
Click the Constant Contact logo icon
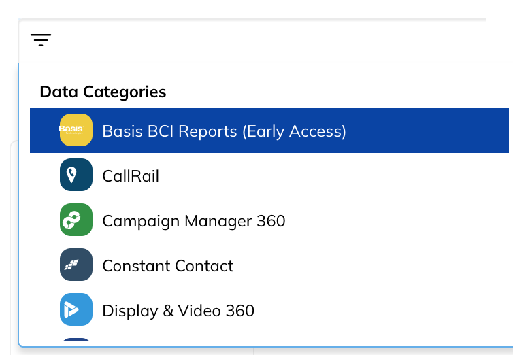pos(76,265)
